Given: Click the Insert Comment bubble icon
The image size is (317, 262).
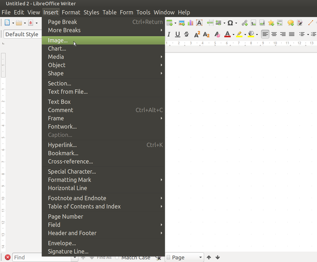Looking at the screenshot, I should pyautogui.click(x=290, y=23).
